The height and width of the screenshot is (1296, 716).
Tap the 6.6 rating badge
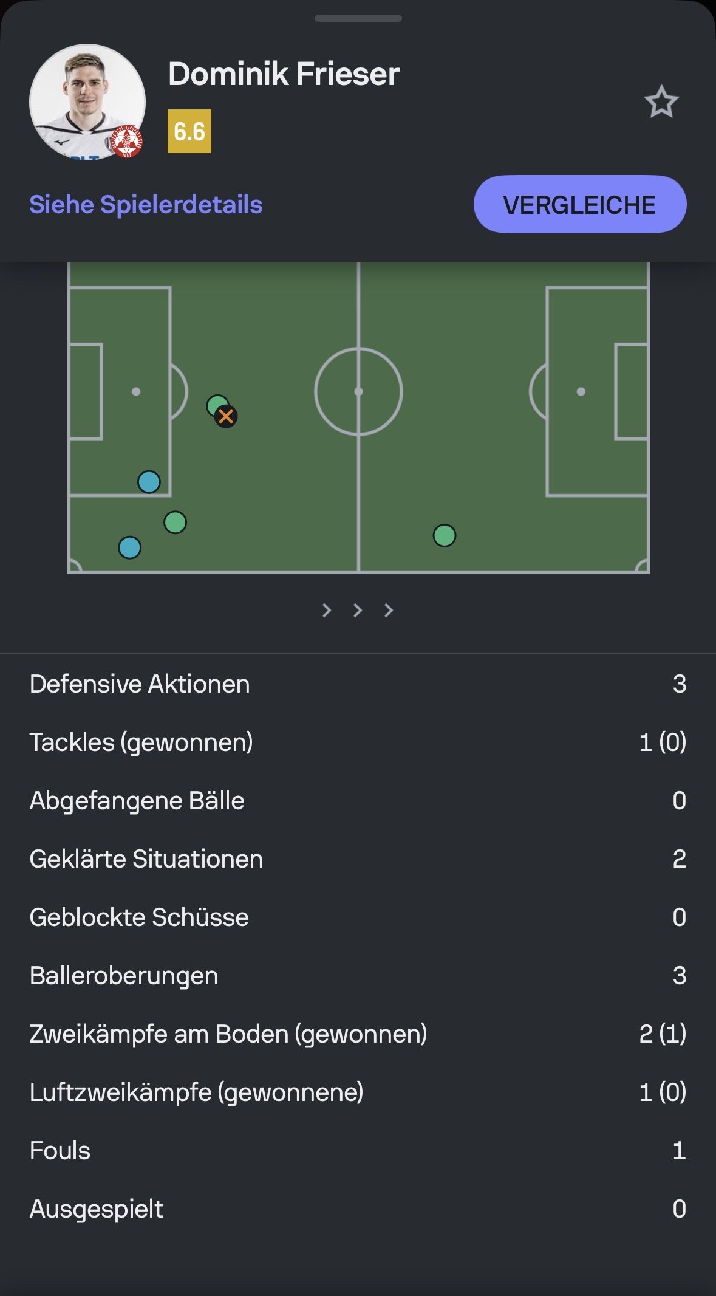[189, 131]
